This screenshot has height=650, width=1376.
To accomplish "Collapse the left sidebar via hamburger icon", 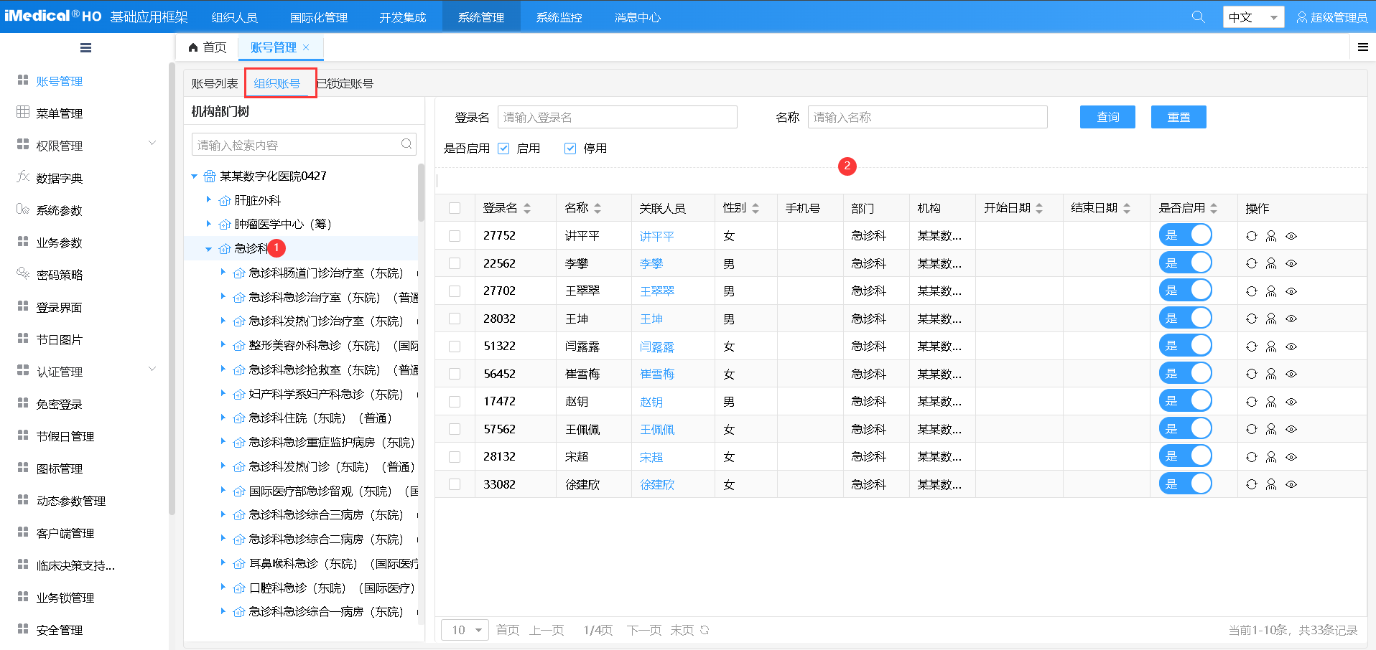I will pyautogui.click(x=85, y=47).
